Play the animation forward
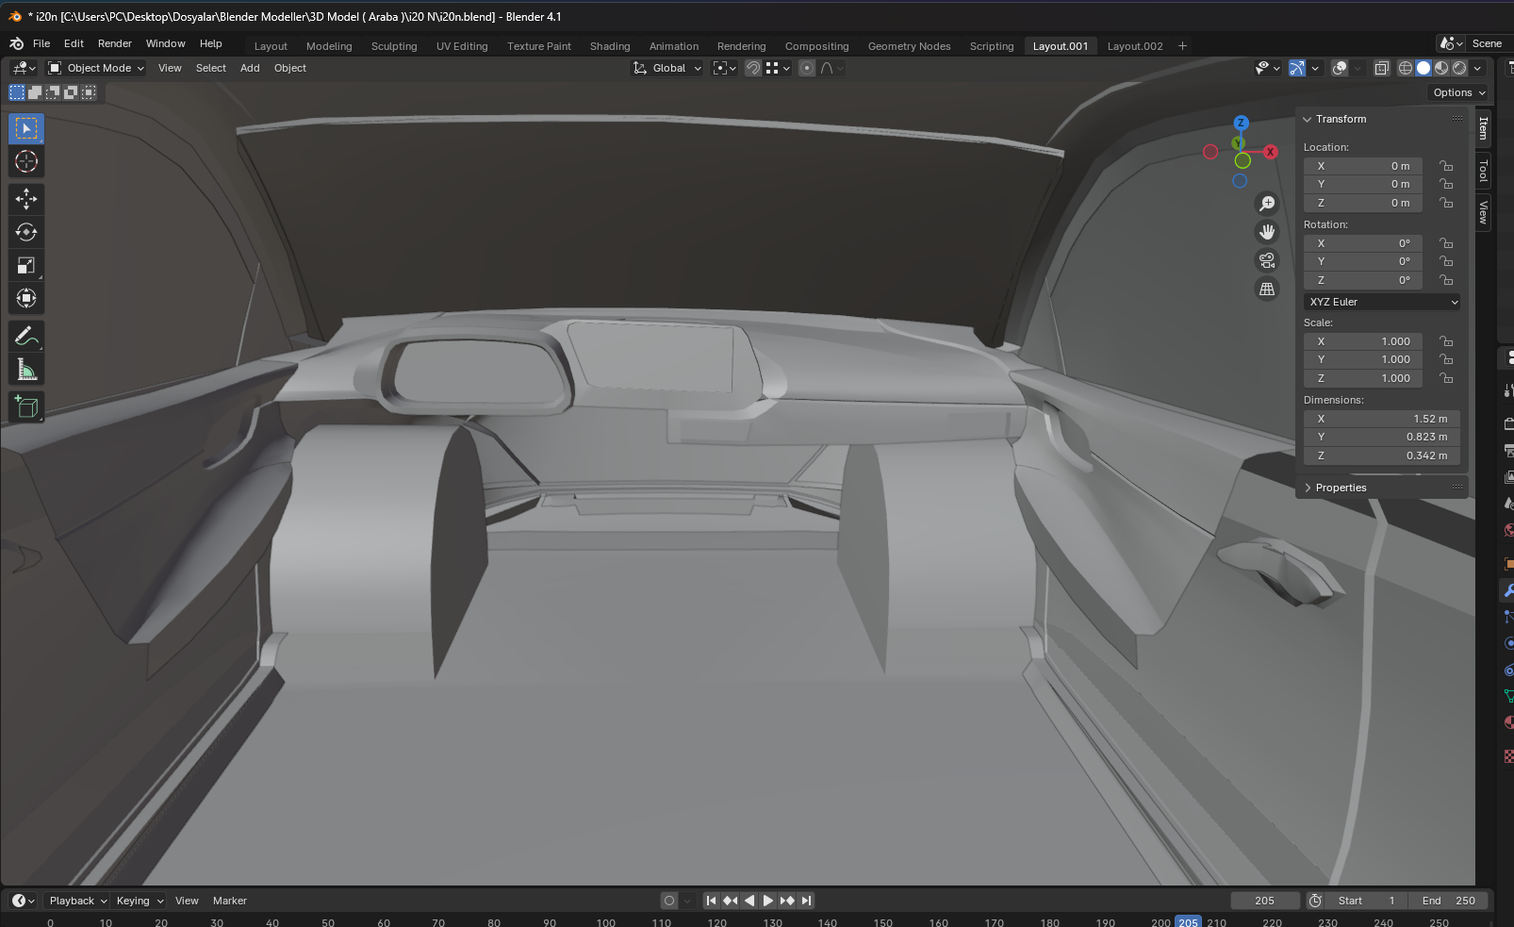 pos(768,901)
